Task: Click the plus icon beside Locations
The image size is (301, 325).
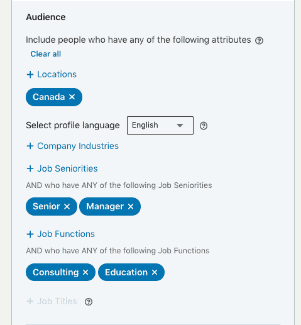Action: click(x=30, y=75)
